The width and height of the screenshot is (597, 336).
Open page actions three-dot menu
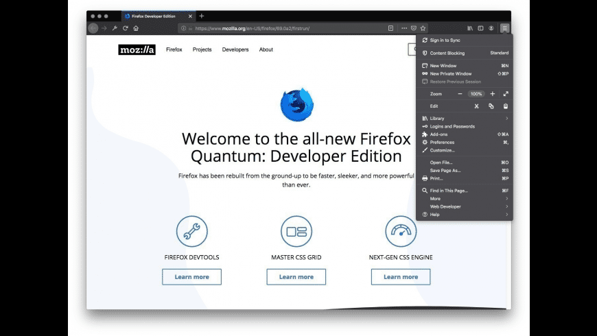coord(404,28)
